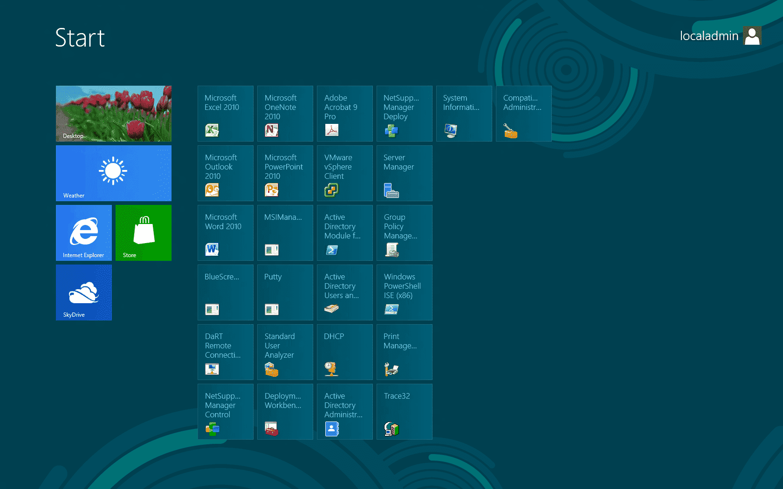The width and height of the screenshot is (783, 489).
Task: Open Microsoft Outlook 2010 icon
Action: [x=212, y=190]
